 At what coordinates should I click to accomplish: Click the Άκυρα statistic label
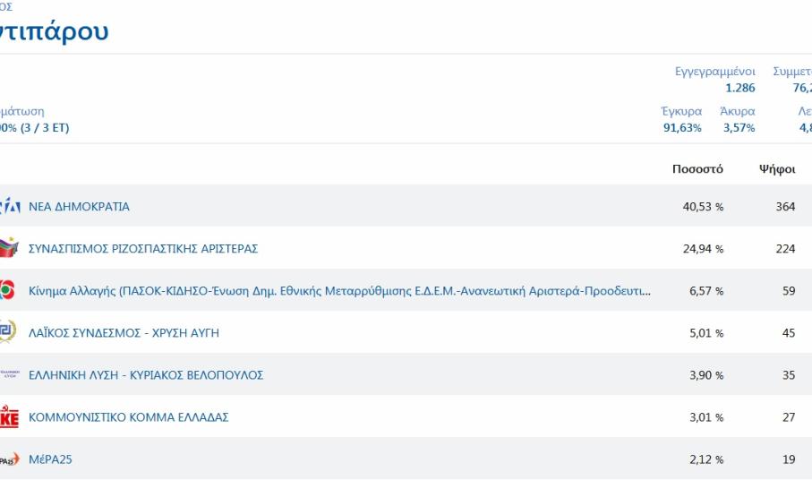[737, 112]
